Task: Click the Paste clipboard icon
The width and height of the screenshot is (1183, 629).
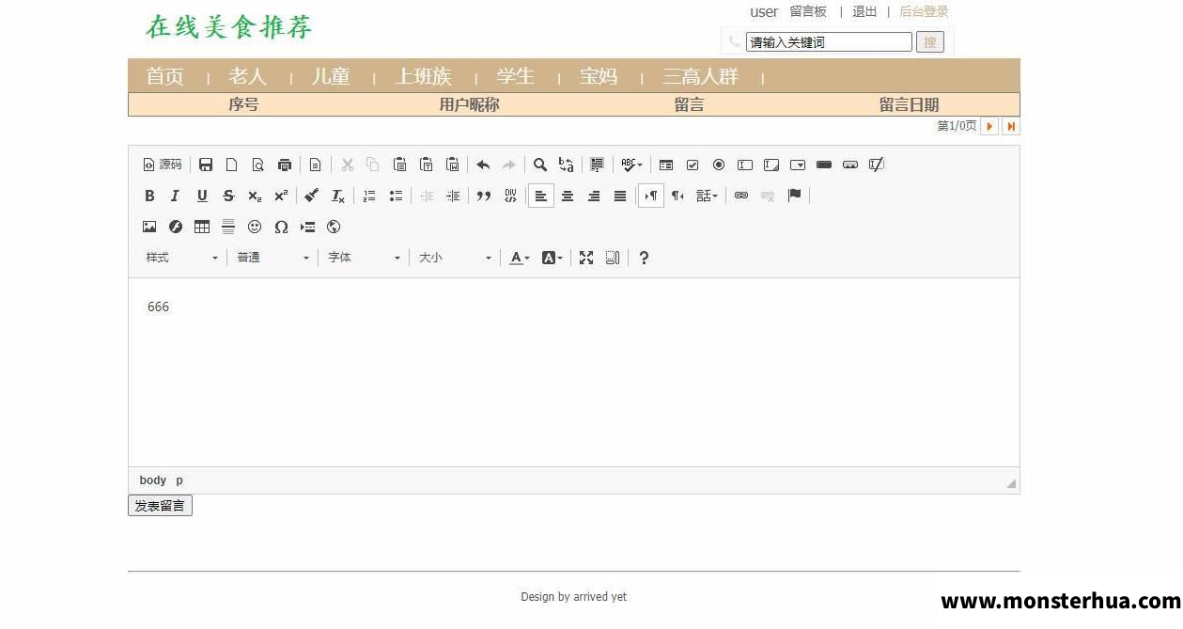Action: (399, 165)
